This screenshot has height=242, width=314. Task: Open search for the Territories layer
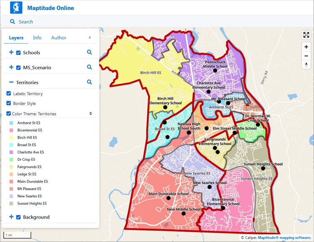pyautogui.click(x=89, y=82)
